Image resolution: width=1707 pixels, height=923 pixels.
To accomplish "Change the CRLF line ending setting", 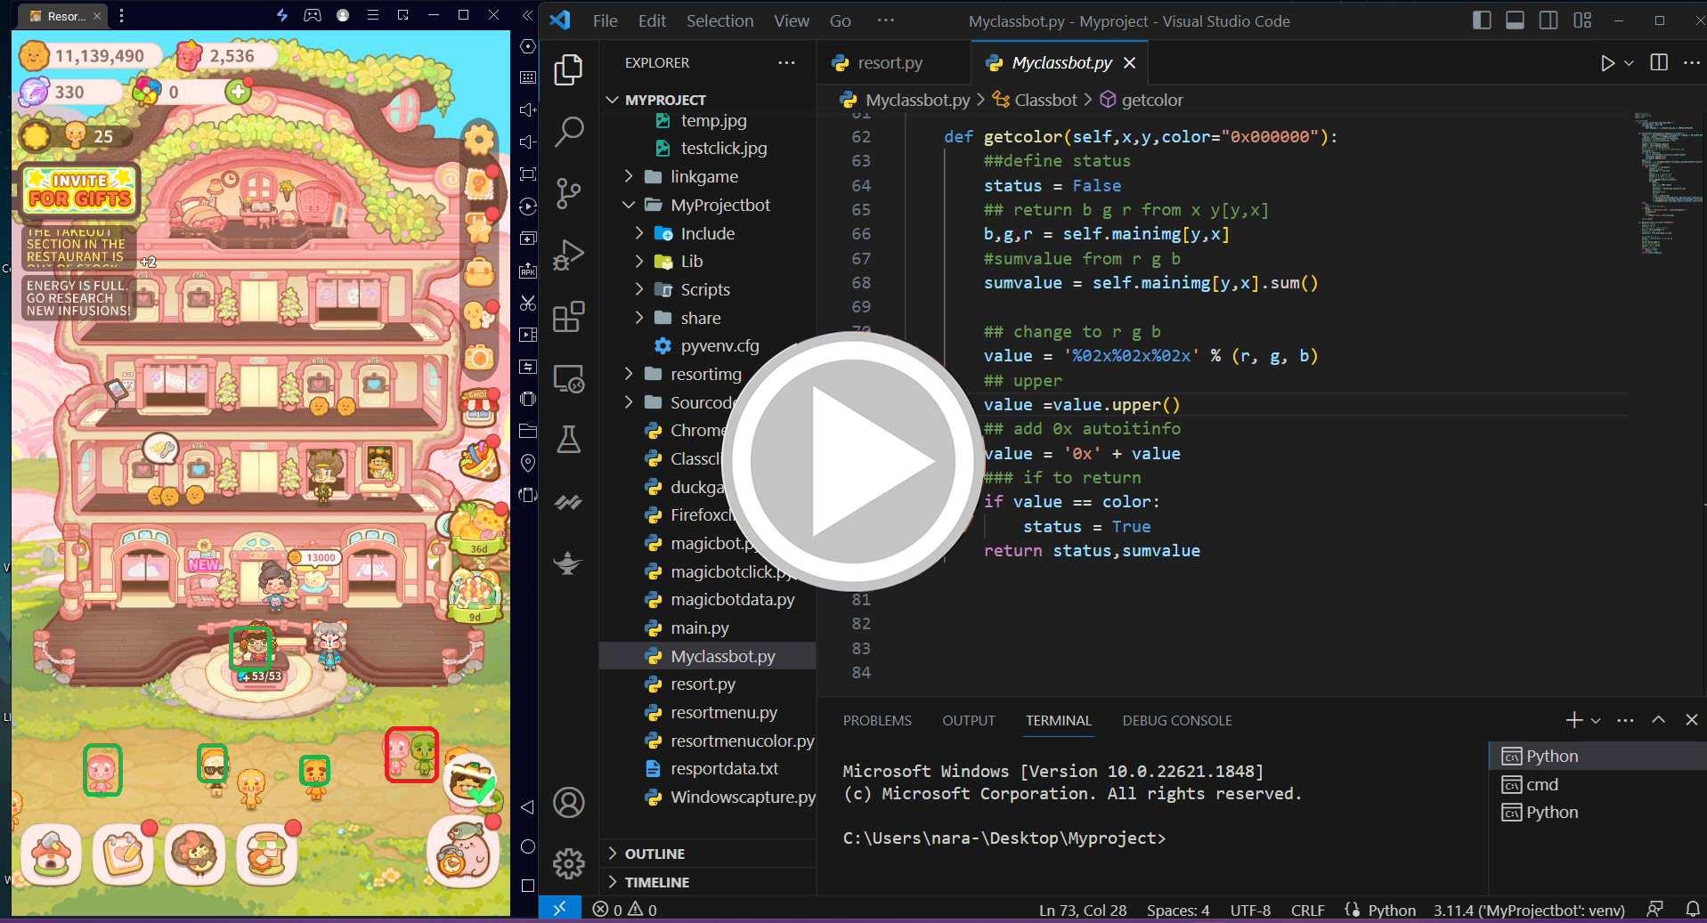I will pyautogui.click(x=1307, y=910).
